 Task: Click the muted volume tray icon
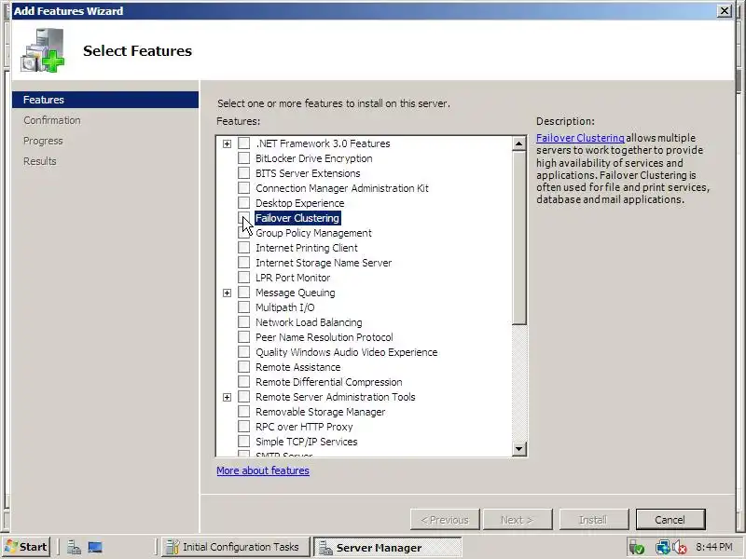(x=680, y=548)
